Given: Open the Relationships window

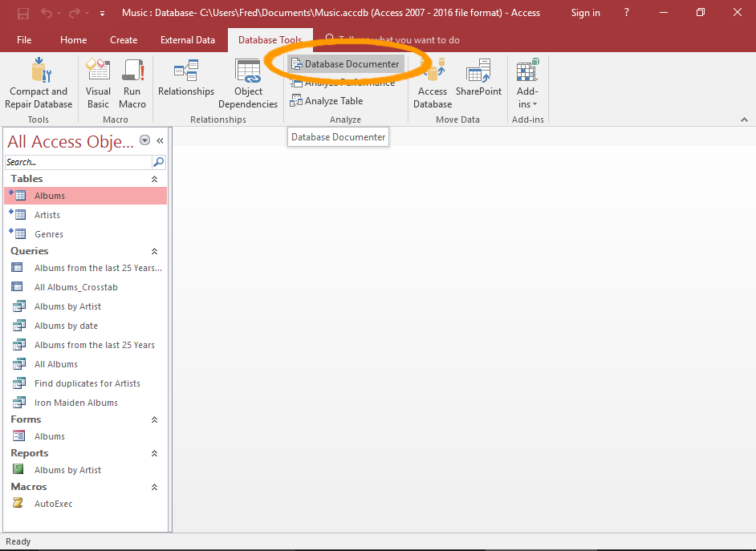Looking at the screenshot, I should pyautogui.click(x=185, y=83).
